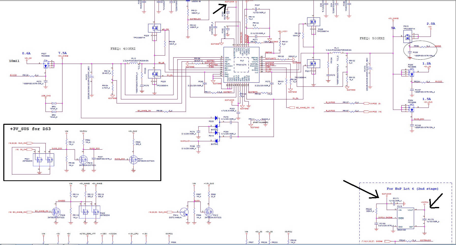Select the TPS51427A part name
Image resolution: width=456 pixels, height=245 pixels.
click(241, 65)
